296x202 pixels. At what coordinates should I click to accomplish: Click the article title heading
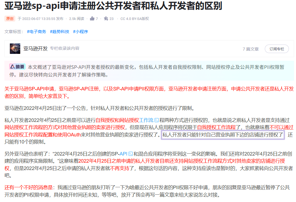click(113, 6)
